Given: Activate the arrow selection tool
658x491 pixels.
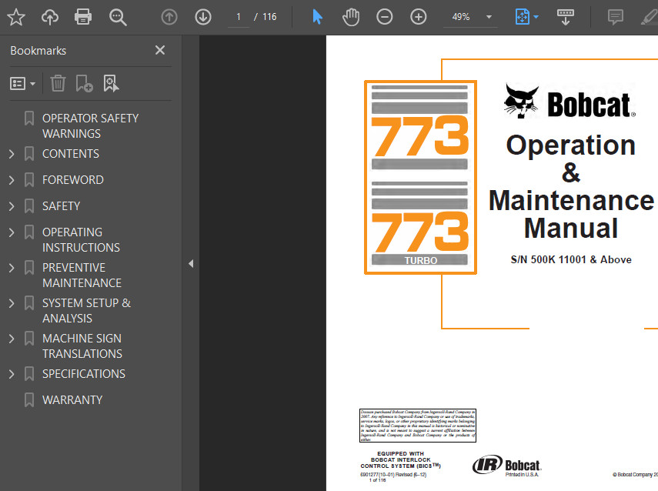Looking at the screenshot, I should 317,17.
